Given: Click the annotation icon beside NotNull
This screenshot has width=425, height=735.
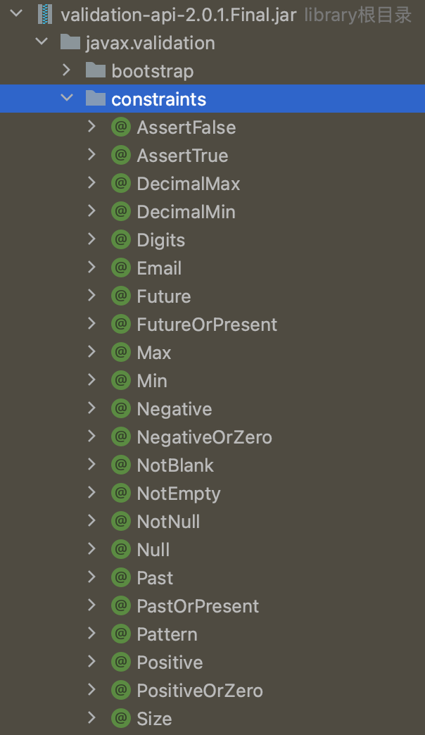Looking at the screenshot, I should (x=121, y=521).
